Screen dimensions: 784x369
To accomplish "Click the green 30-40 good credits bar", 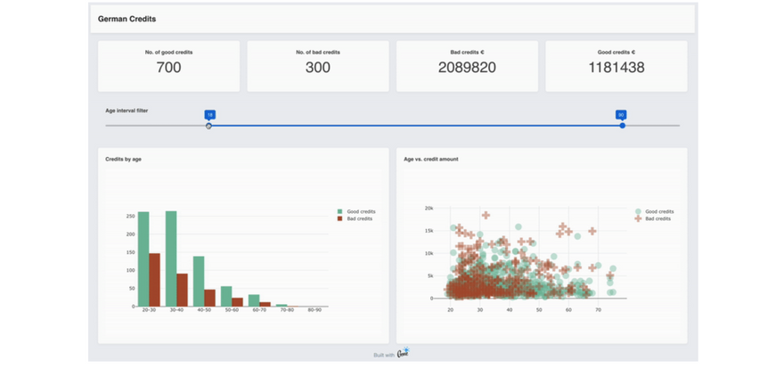I will pos(171,258).
